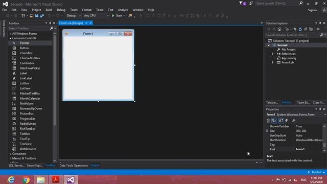Choose the TreeView control
Viewport: 327px width, 184px height.
pyautogui.click(x=26, y=144)
